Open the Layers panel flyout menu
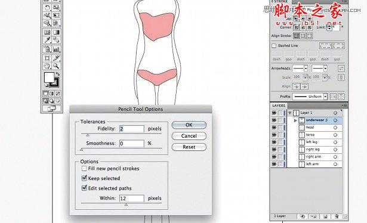367x223 pixels. tap(344, 106)
